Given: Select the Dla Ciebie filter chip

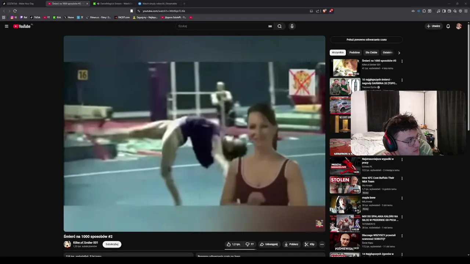Looking at the screenshot, I should 371,52.
